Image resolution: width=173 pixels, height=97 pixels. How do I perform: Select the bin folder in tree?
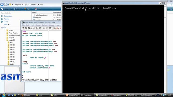(x=11, y=43)
